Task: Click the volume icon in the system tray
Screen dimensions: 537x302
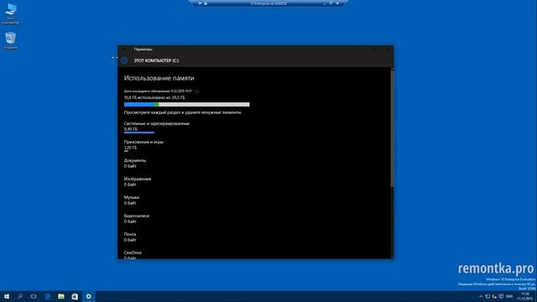Action: (x=494, y=296)
